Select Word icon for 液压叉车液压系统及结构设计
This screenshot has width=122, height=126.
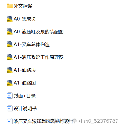[x=10, y=121]
